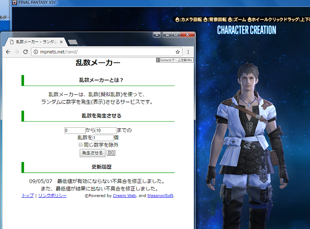Screen dimensions: 310x229
Task: Open the リンクポリシー link
Action: click(x=52, y=196)
